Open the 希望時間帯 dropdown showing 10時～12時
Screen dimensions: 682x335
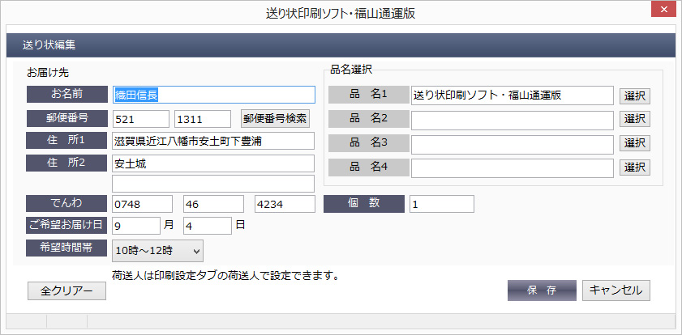[157, 250]
